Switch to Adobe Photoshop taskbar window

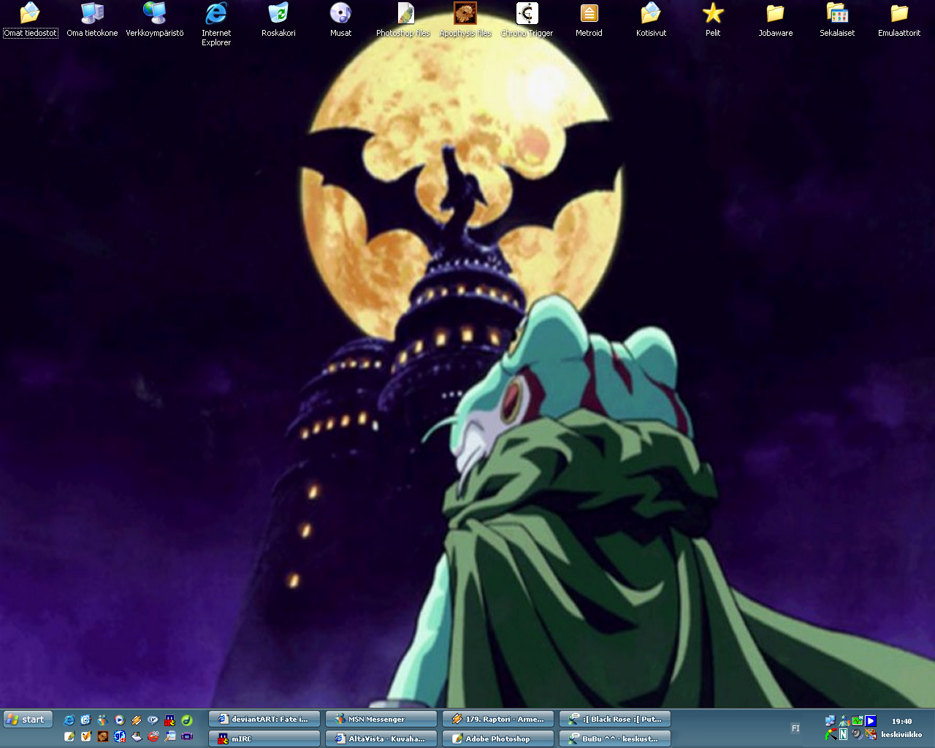[498, 739]
